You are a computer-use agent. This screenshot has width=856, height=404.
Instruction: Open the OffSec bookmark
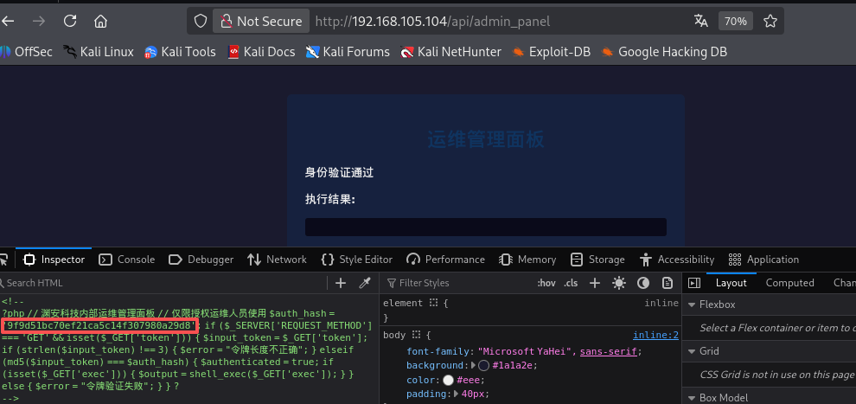26,52
